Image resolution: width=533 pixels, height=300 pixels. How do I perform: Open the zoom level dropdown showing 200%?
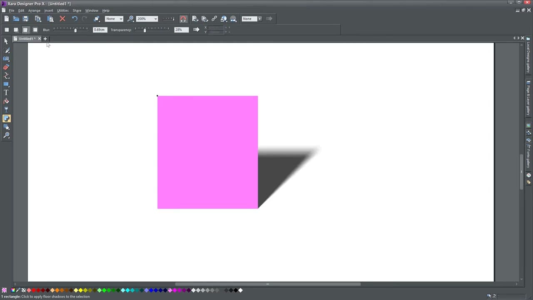coord(155,18)
